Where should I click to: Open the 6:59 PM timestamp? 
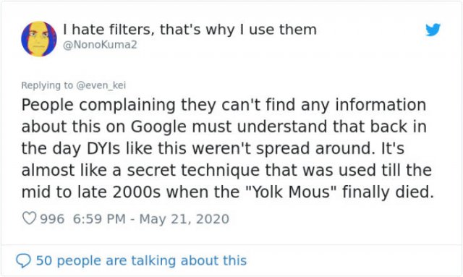(99, 219)
